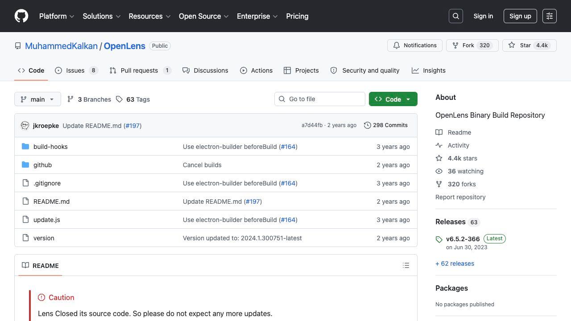
Task: Switch to the Pull requests tab
Action: tap(140, 70)
